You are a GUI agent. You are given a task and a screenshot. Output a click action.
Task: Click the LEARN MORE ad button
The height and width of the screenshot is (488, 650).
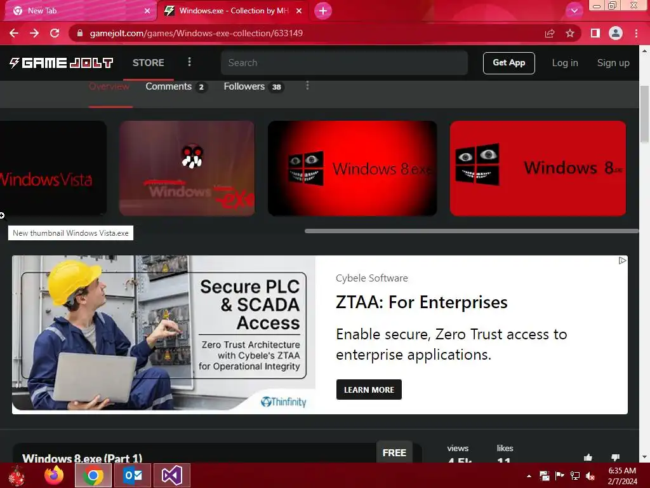369,390
